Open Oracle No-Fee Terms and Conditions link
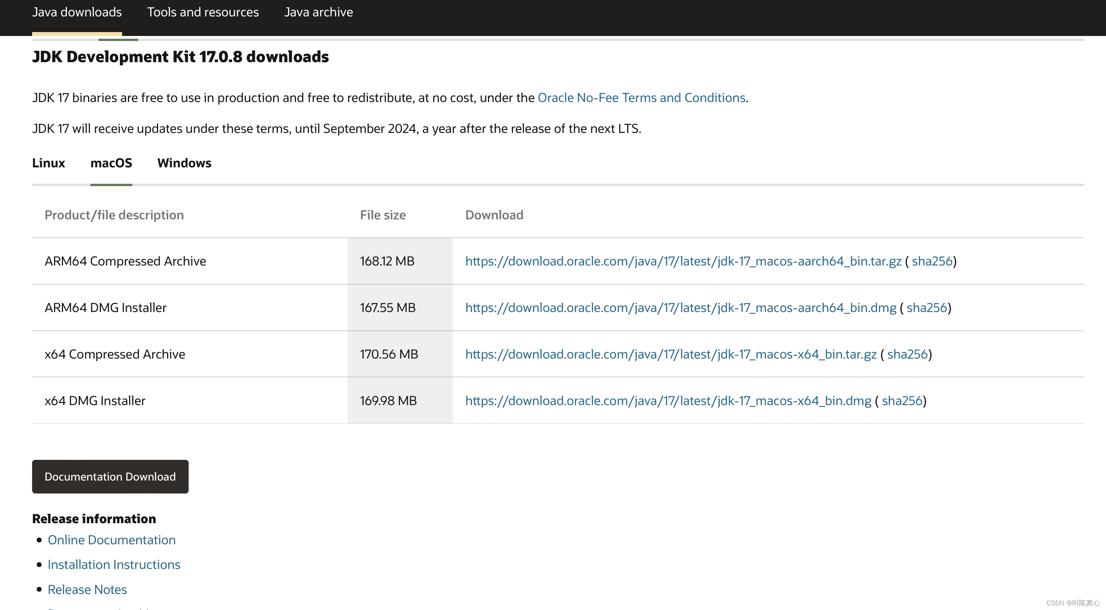The image size is (1106, 610). point(641,98)
